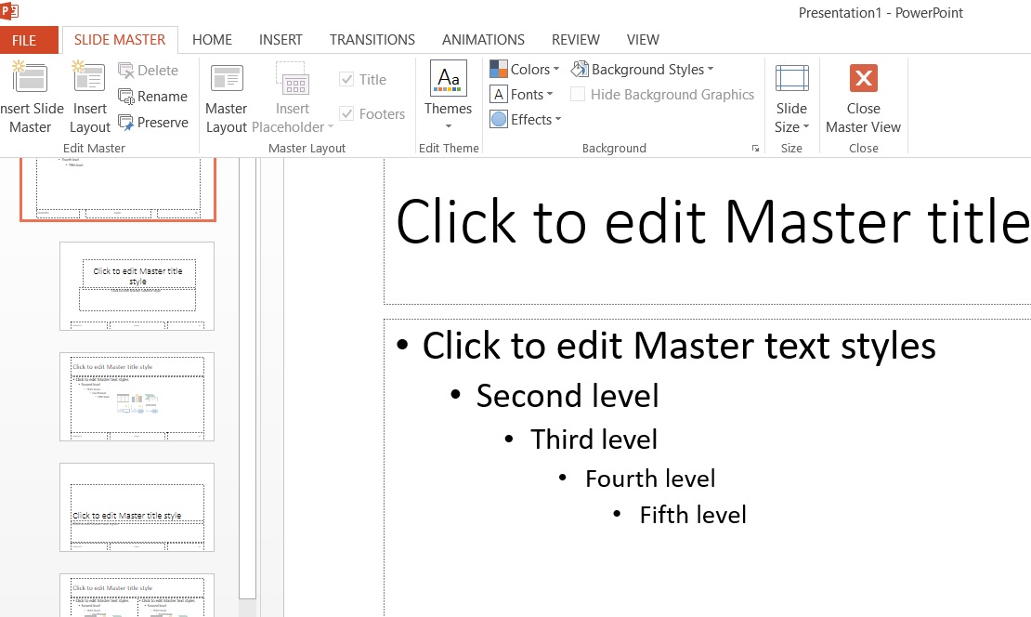Toggle the Title checkbox
Viewport: 1031px width, 617px height.
pyautogui.click(x=346, y=80)
